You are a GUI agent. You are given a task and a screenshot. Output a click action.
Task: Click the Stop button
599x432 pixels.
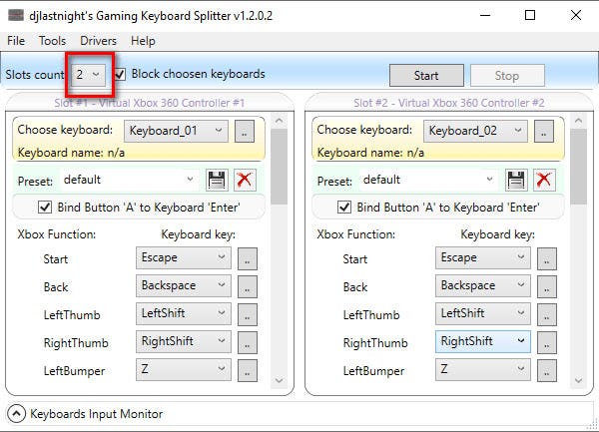click(x=507, y=76)
